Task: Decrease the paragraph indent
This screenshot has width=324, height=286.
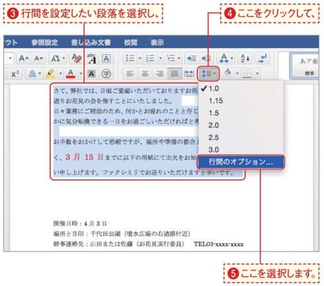Action: (x=191, y=58)
